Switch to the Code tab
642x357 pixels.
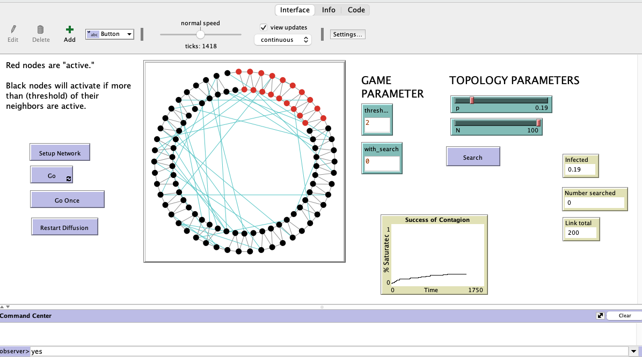pyautogui.click(x=356, y=10)
